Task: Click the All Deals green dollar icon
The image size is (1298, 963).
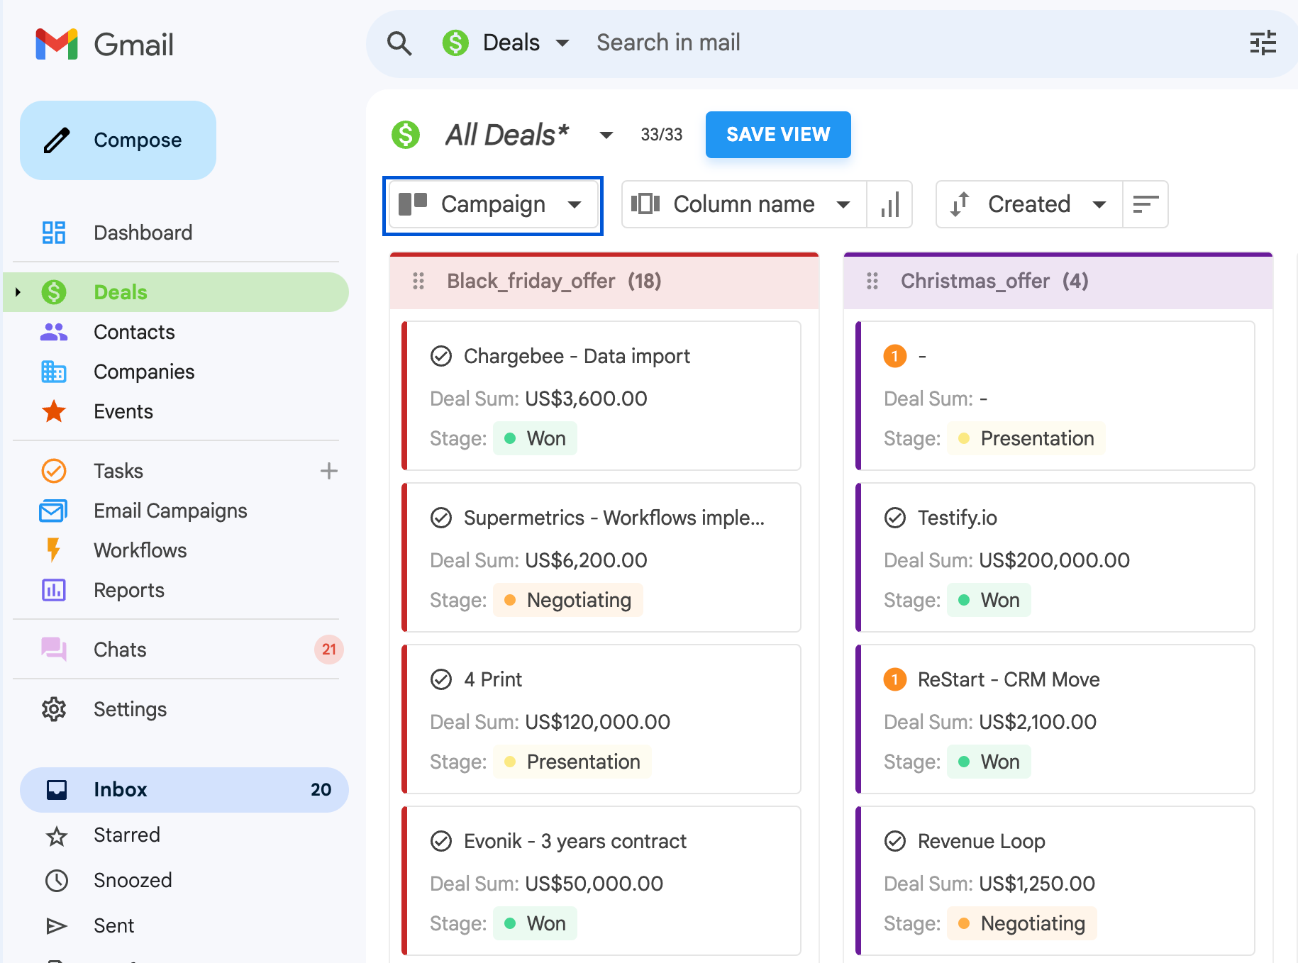Action: click(406, 135)
